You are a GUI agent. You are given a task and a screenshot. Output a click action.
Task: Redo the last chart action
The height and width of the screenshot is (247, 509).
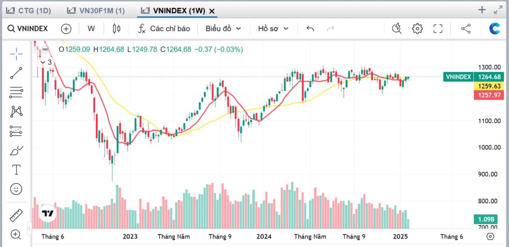331,29
